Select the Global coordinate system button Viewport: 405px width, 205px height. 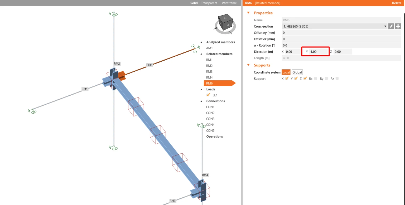coord(297,72)
